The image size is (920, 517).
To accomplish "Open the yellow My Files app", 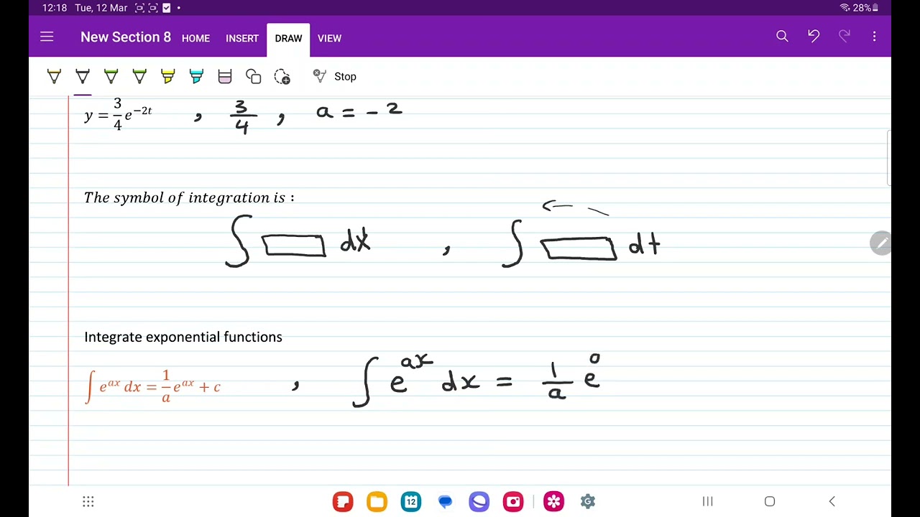I will click(377, 501).
